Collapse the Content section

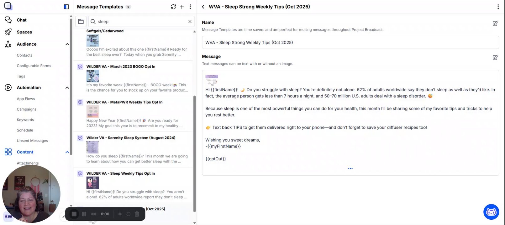tap(67, 152)
